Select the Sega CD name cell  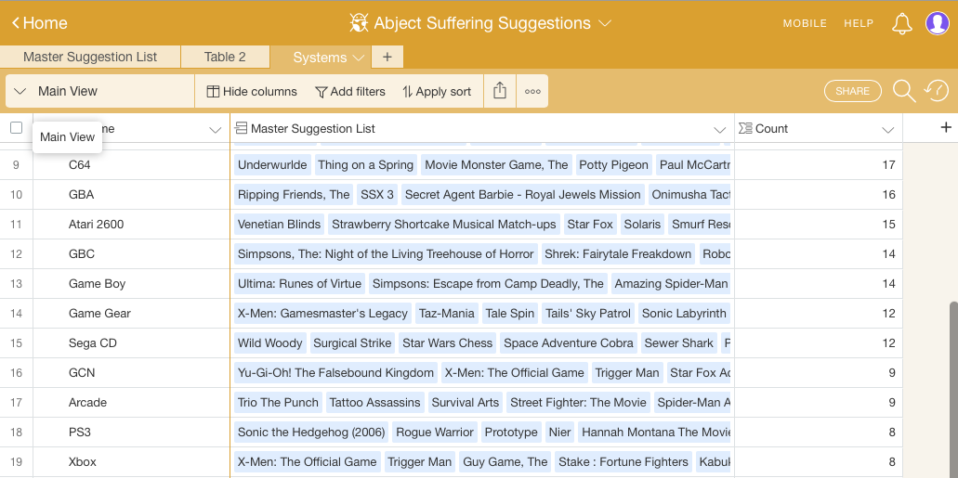click(131, 343)
